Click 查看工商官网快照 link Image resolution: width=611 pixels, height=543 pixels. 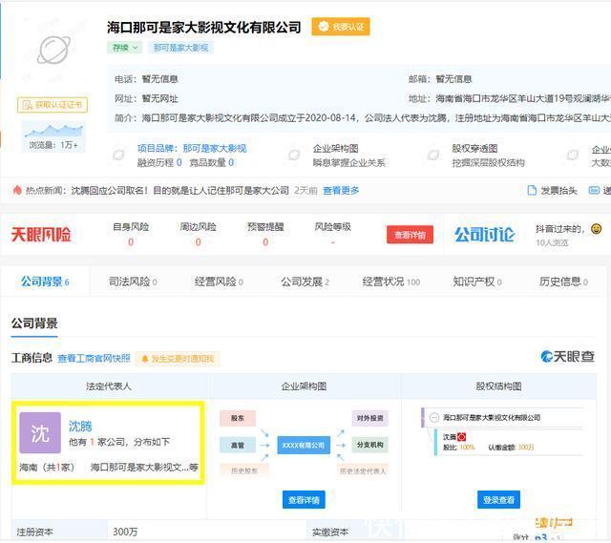(94, 359)
